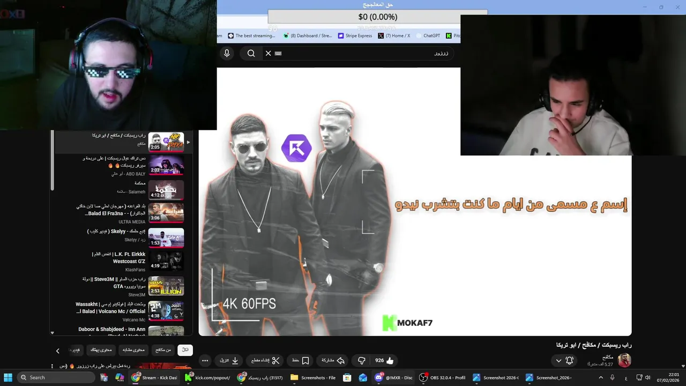
Task: Click the 'The best streaming...' bookmark
Action: coord(251,36)
